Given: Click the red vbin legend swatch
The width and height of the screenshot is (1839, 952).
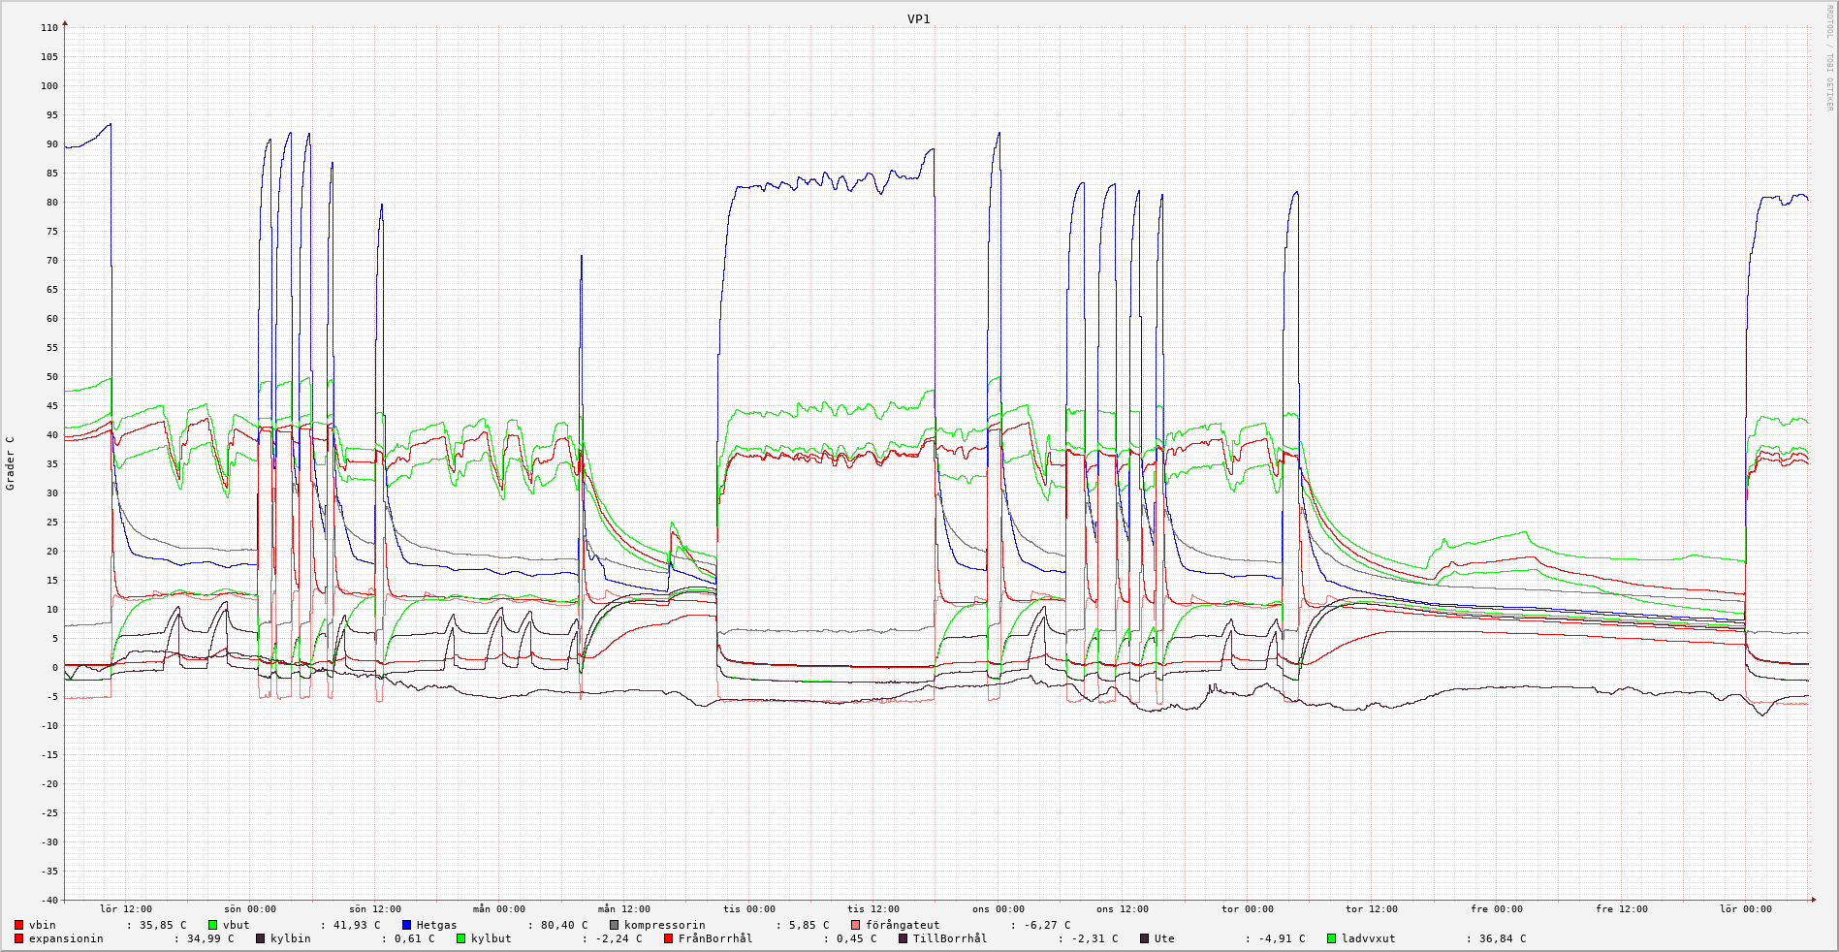Looking at the screenshot, I should pyautogui.click(x=19, y=925).
